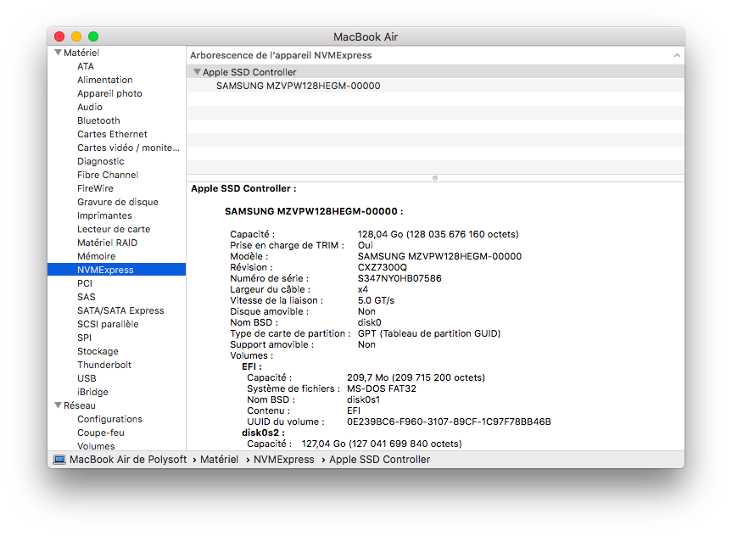This screenshot has width=732, height=536.
Task: Select iBridge in the sidebar
Action: pos(92,391)
